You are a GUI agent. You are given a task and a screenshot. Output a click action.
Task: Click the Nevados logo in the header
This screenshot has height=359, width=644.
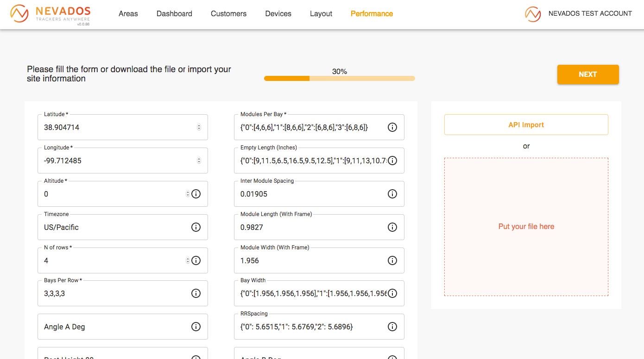pyautogui.click(x=51, y=14)
